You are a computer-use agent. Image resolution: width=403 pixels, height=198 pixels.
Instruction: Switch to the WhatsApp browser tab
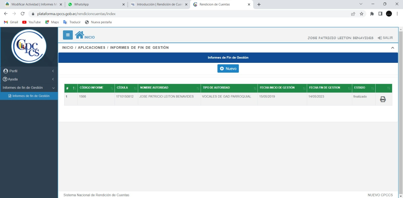pos(96,4)
